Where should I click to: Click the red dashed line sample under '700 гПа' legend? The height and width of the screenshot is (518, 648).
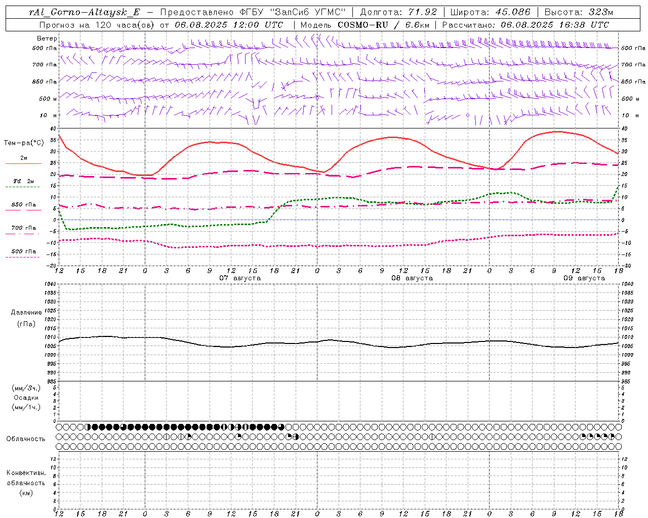pos(24,234)
